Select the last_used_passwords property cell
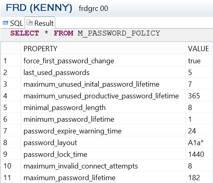213x183 pixels. (103, 73)
